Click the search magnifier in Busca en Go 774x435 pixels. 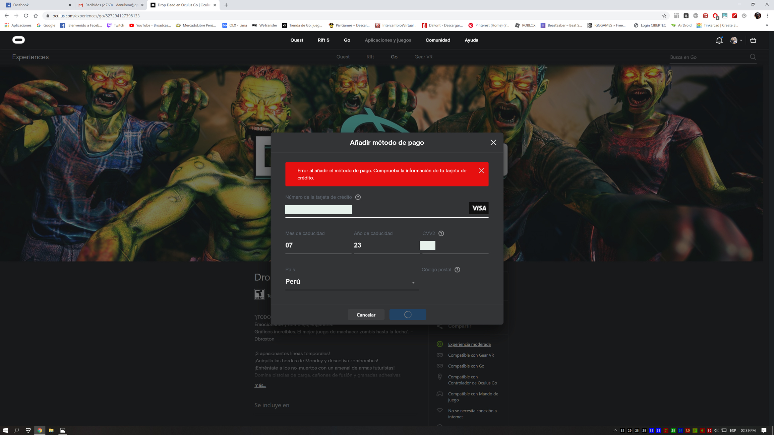click(x=753, y=57)
